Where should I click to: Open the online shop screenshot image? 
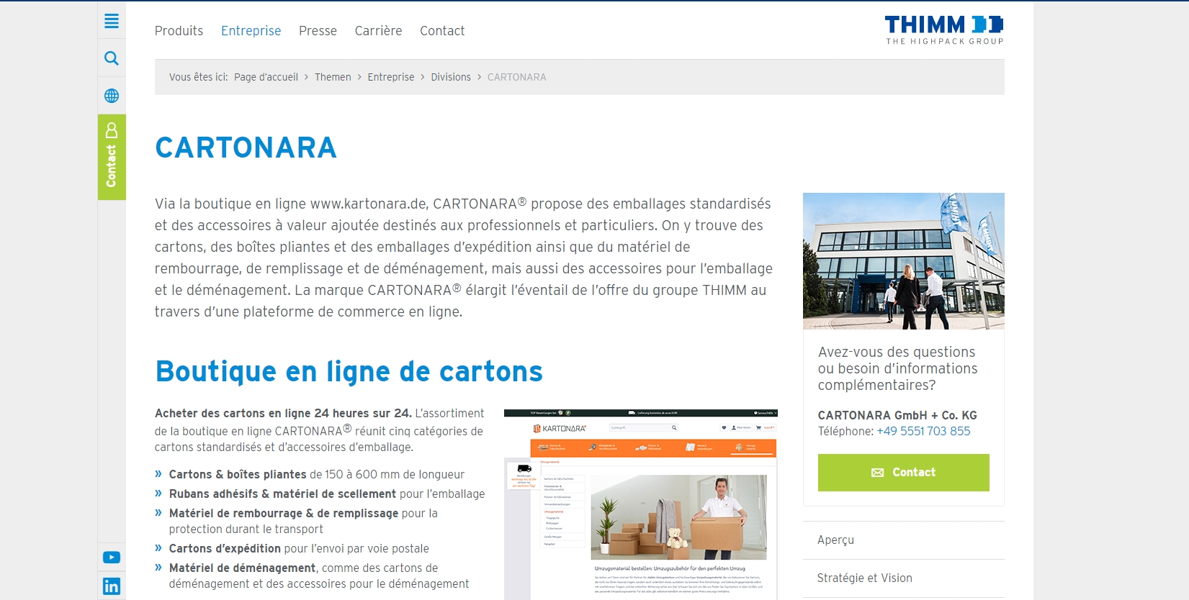coord(640,504)
